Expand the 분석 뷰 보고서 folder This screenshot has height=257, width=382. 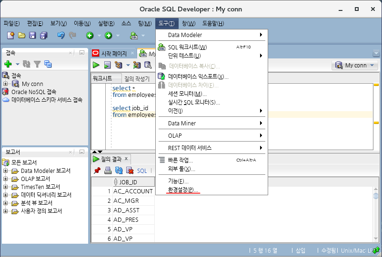5,203
